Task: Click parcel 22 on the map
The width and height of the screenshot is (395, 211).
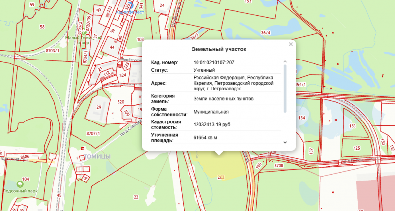Action: pyautogui.click(x=136, y=197)
